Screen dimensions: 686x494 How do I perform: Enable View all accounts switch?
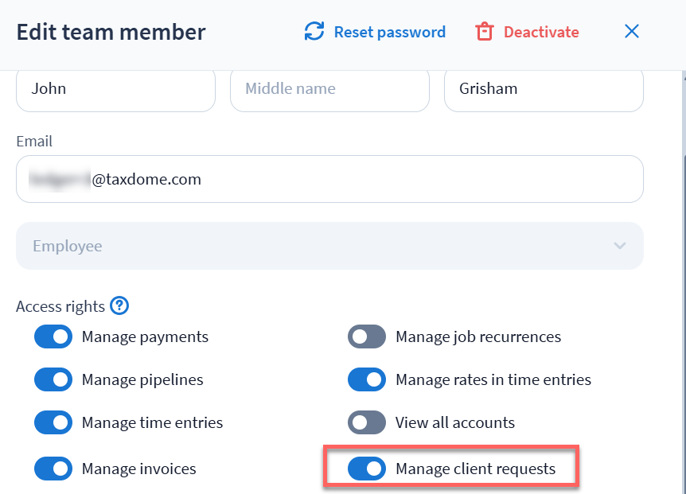[x=367, y=422]
